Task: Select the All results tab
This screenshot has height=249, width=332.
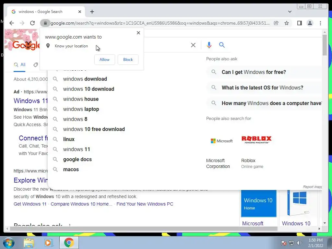Action: click(x=19, y=65)
